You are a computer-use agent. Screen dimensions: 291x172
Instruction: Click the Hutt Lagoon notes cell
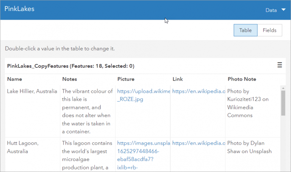pyautogui.click(x=87, y=155)
